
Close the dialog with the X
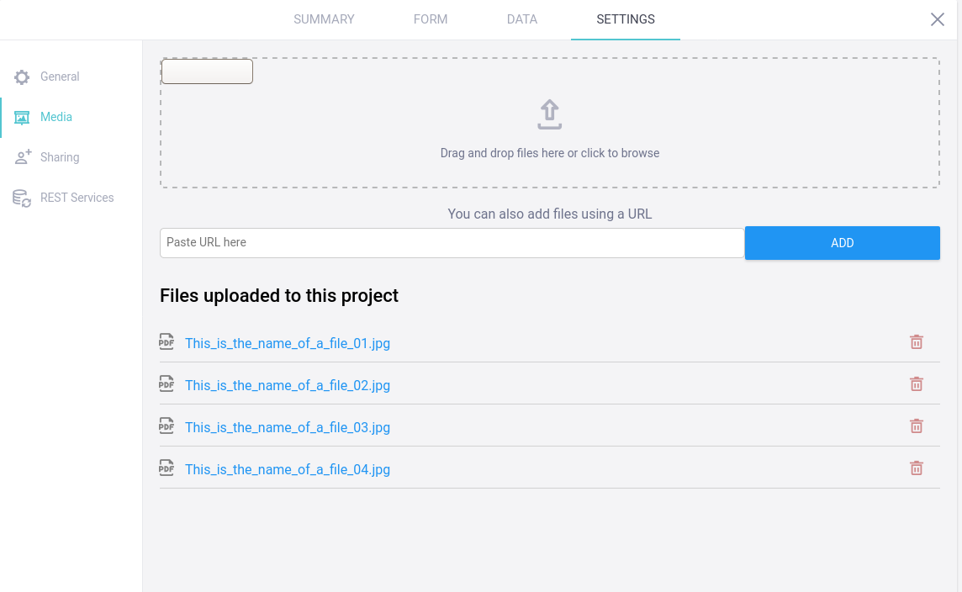(938, 18)
